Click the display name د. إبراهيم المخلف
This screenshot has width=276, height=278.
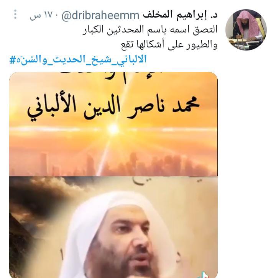pyautogui.click(x=180, y=15)
